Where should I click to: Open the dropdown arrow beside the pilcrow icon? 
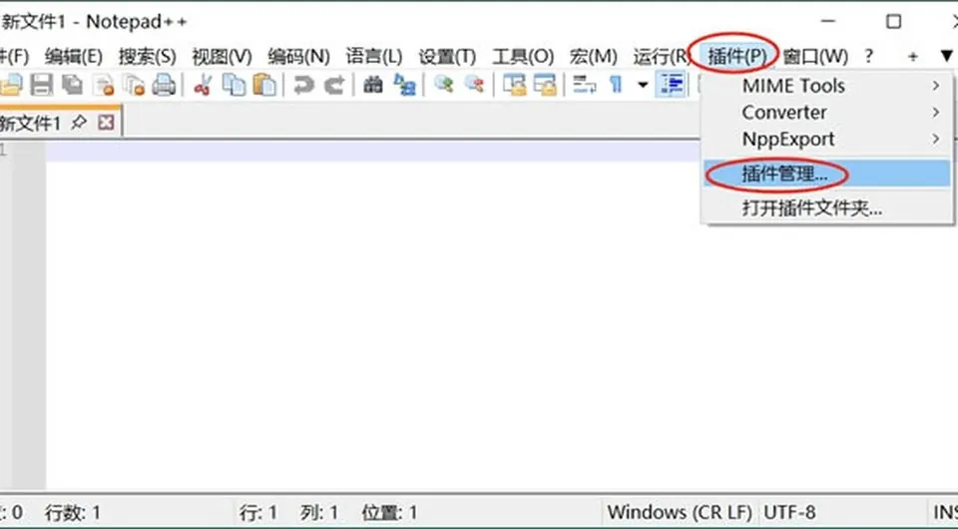tap(642, 85)
